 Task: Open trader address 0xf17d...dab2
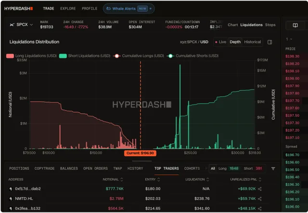pos(28,189)
